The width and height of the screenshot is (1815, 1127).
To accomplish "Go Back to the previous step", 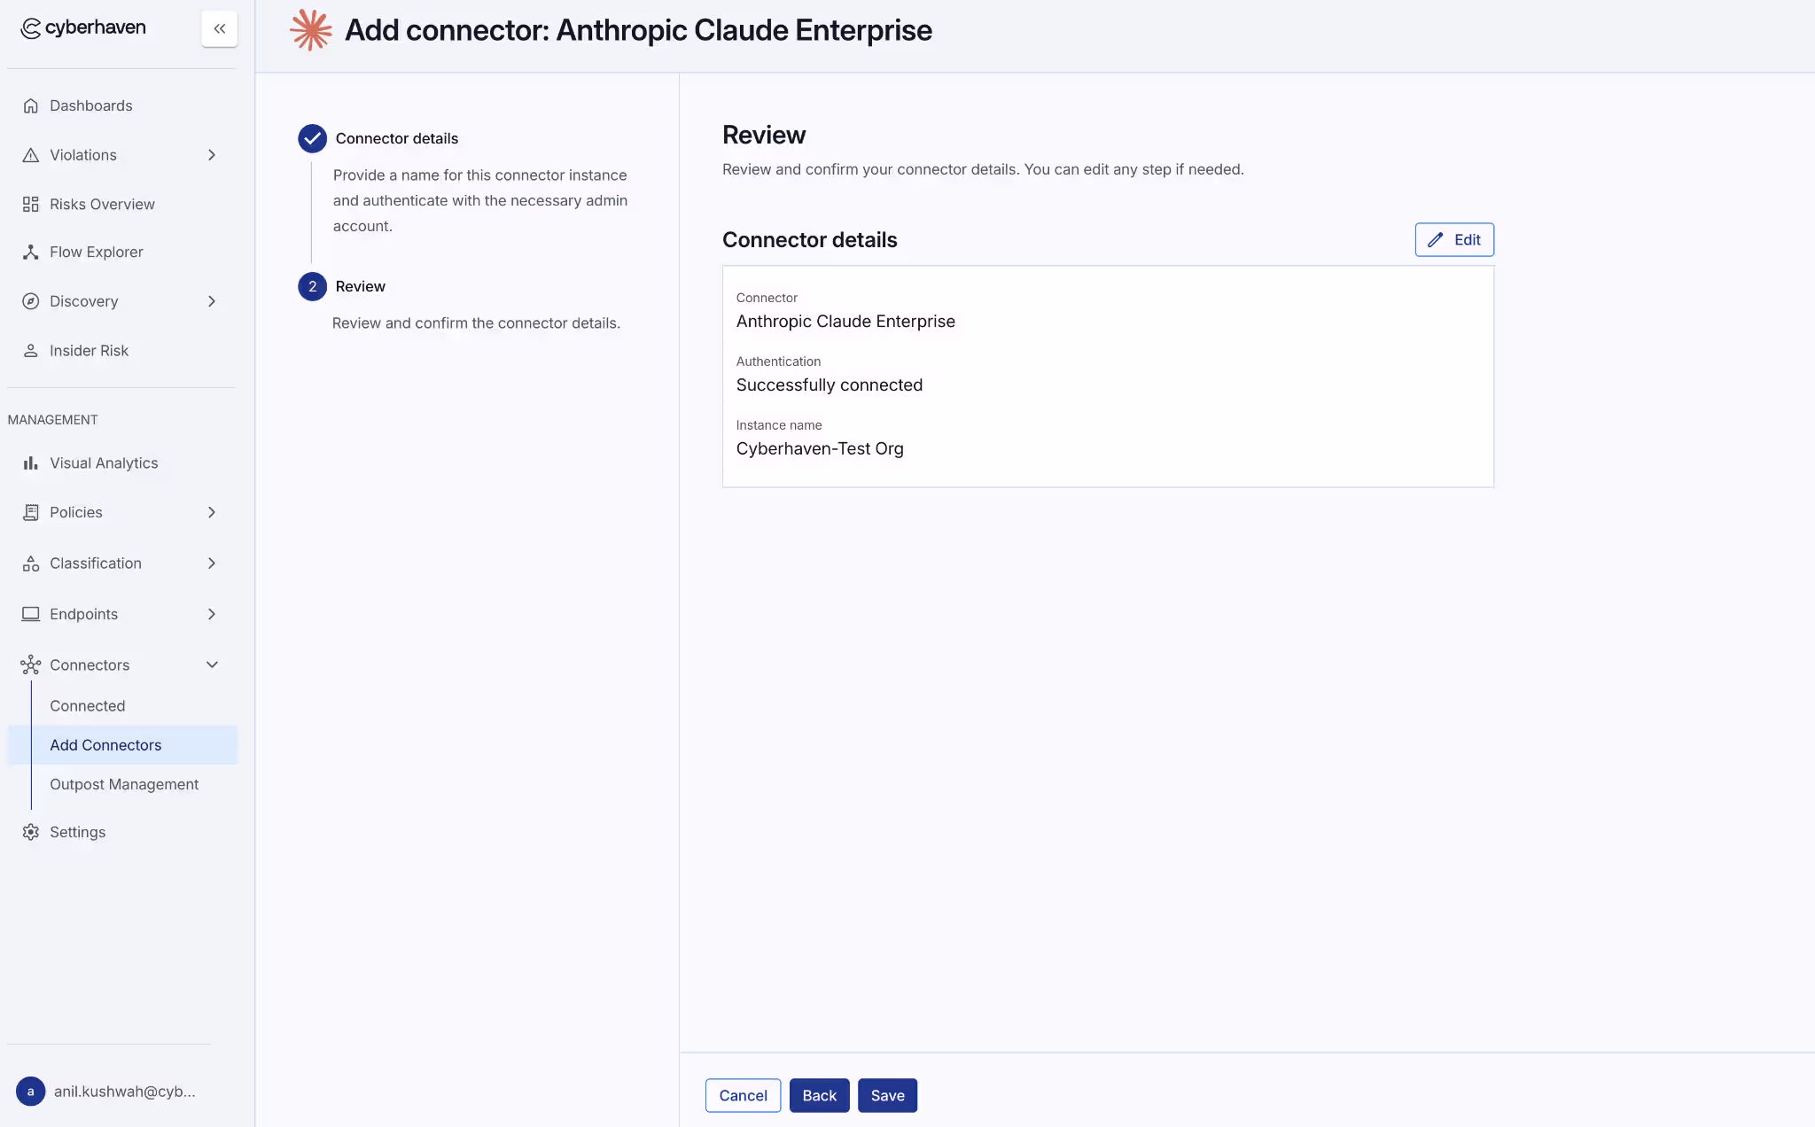I will tap(820, 1096).
